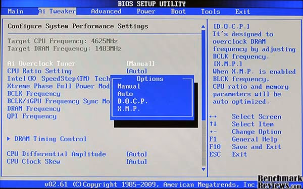This screenshot has height=189, width=303.
Task: Click the triangle beside DRAM Timing Control
Action: coord(9,139)
